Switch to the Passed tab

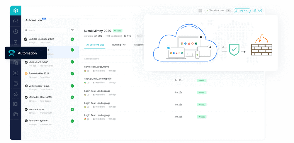coord(139,45)
